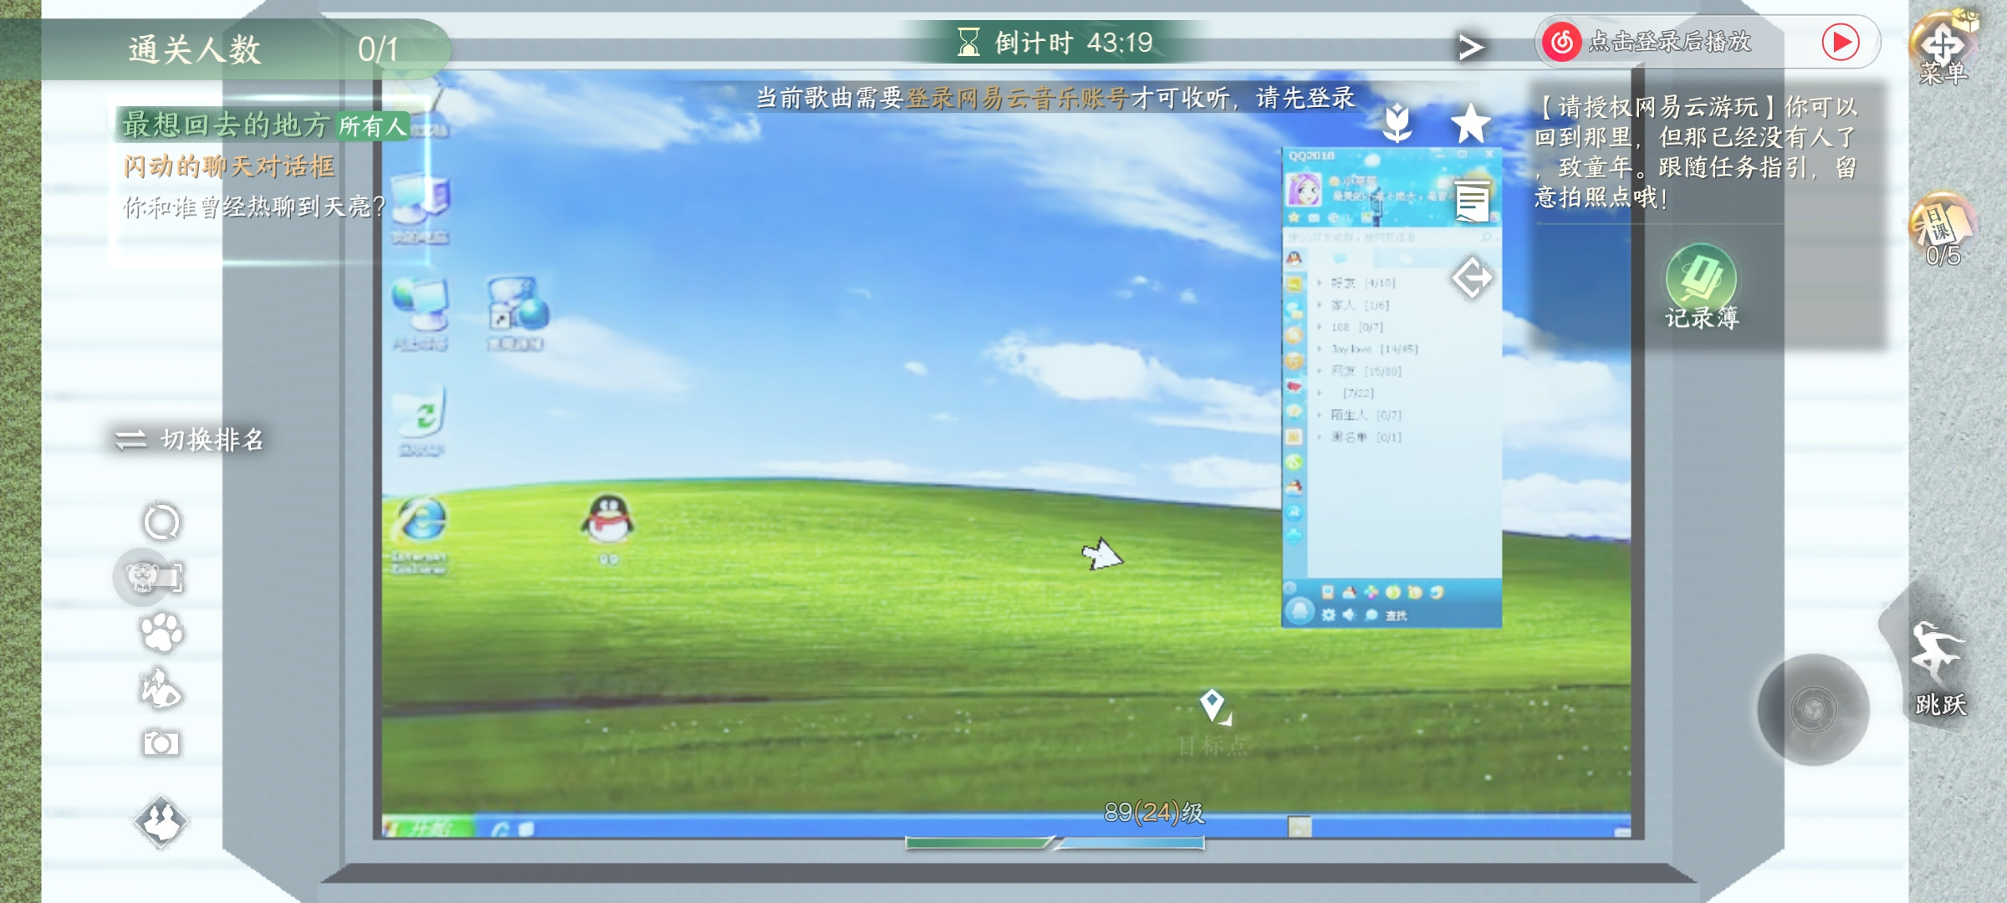This screenshot has width=2007, height=903.
Task: Open the white notes page icon
Action: [x=1472, y=202]
